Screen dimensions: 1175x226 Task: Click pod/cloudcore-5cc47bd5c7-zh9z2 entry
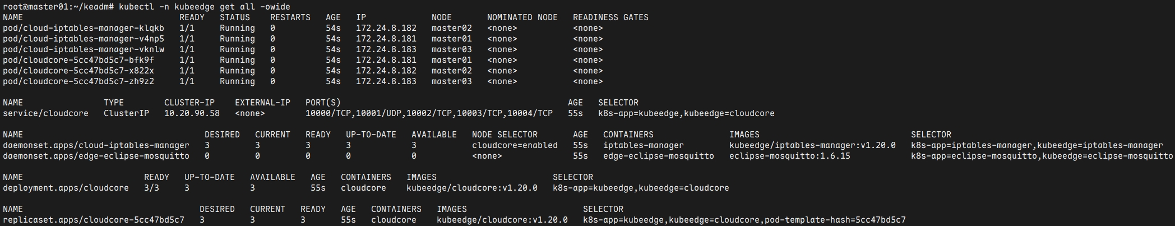coord(78,81)
